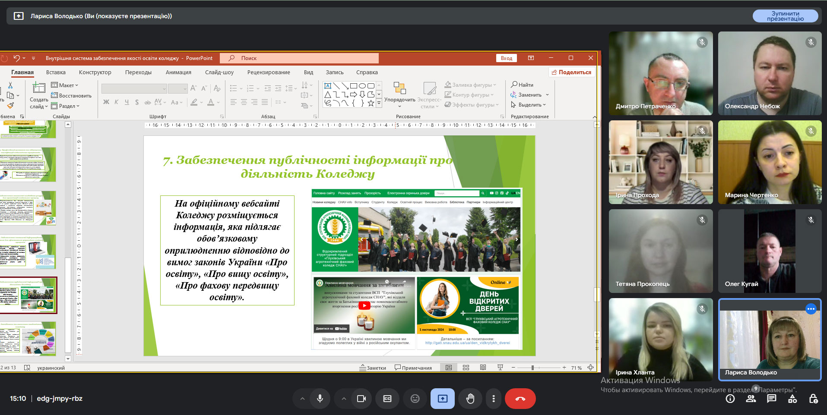Click the Cut scissors icon
Image resolution: width=827 pixels, height=415 pixels.
tap(10, 85)
